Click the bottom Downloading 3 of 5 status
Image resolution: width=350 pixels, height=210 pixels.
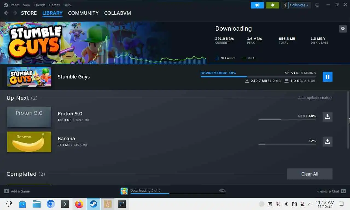(145, 191)
